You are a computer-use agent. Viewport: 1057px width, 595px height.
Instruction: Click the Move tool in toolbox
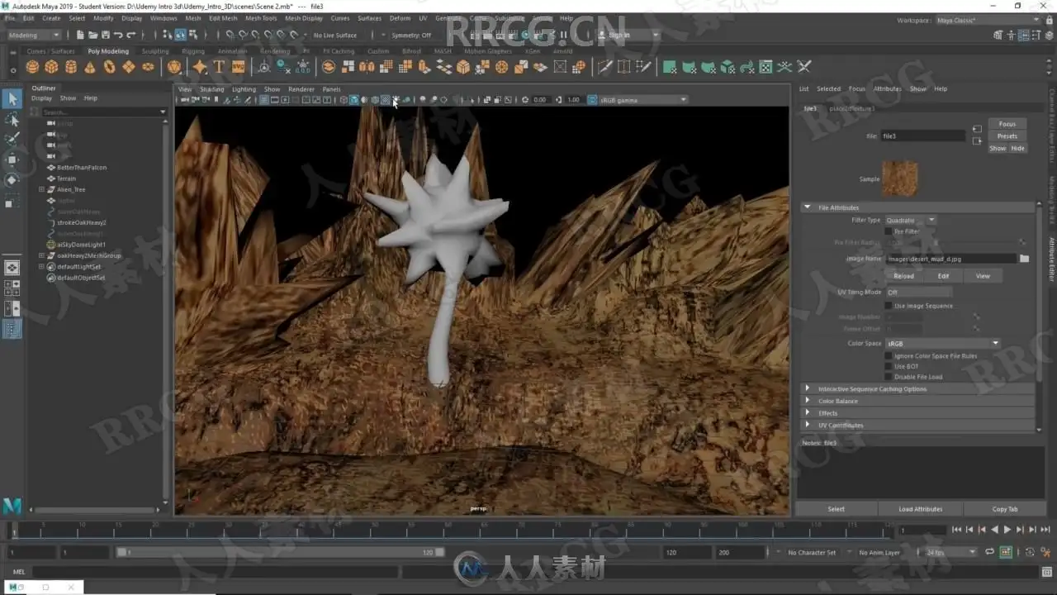pyautogui.click(x=12, y=159)
